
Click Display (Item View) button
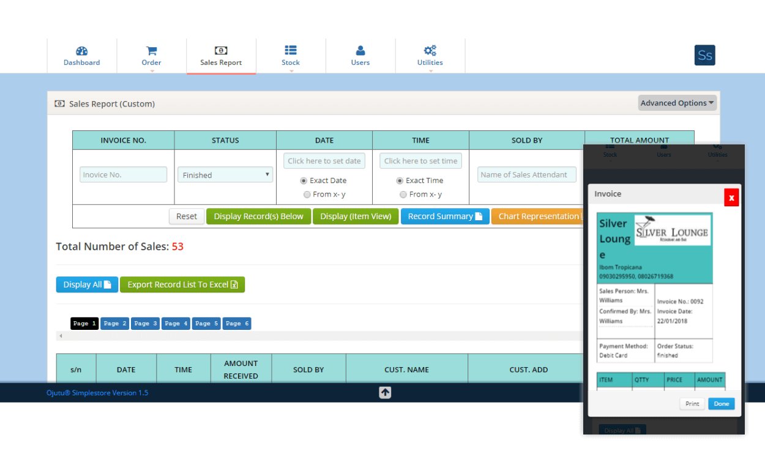pyautogui.click(x=356, y=217)
